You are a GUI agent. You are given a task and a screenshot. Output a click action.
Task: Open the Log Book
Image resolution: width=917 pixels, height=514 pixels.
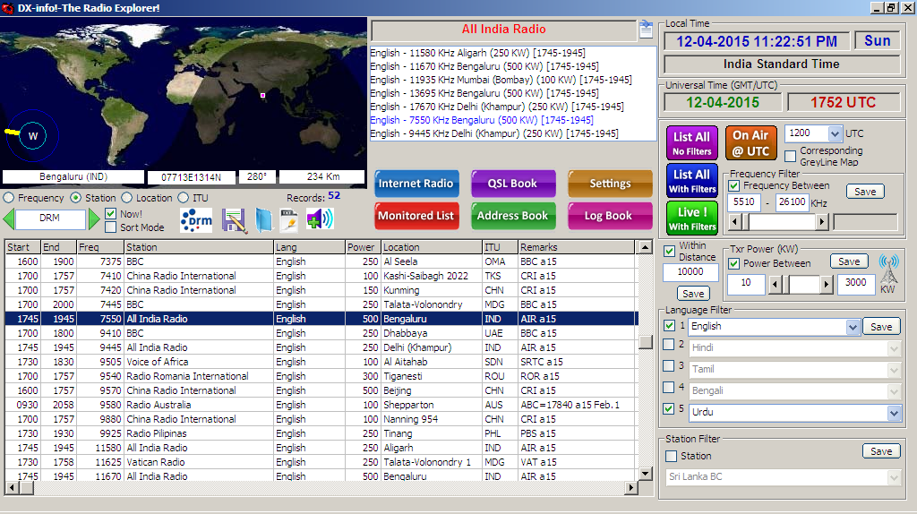(x=610, y=216)
